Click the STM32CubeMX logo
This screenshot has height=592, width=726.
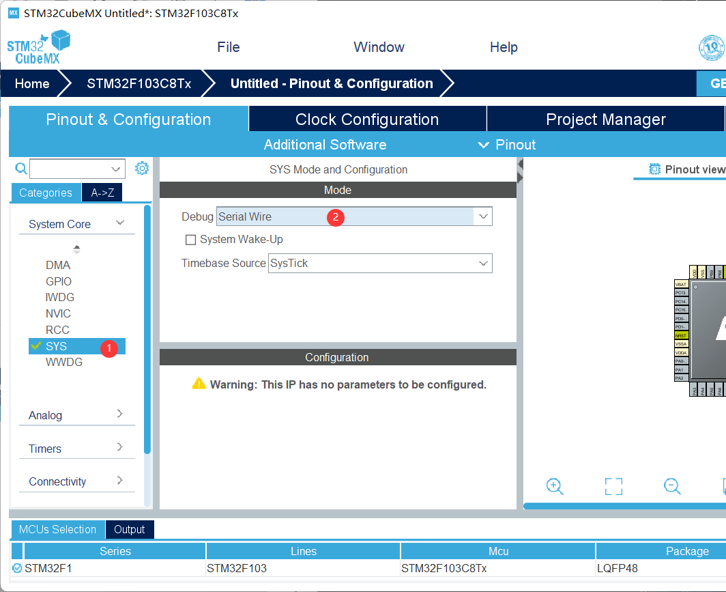[x=38, y=47]
